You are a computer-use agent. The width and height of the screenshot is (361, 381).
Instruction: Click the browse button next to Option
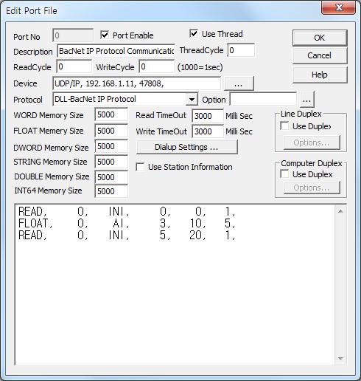[x=306, y=100]
